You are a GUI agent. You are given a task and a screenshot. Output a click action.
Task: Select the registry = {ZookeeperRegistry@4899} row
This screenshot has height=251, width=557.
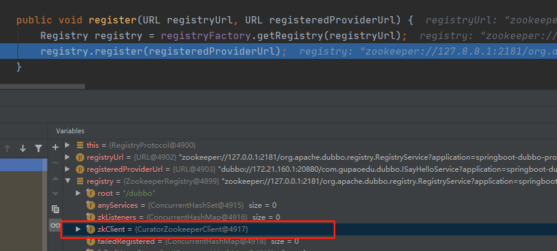pos(310,181)
